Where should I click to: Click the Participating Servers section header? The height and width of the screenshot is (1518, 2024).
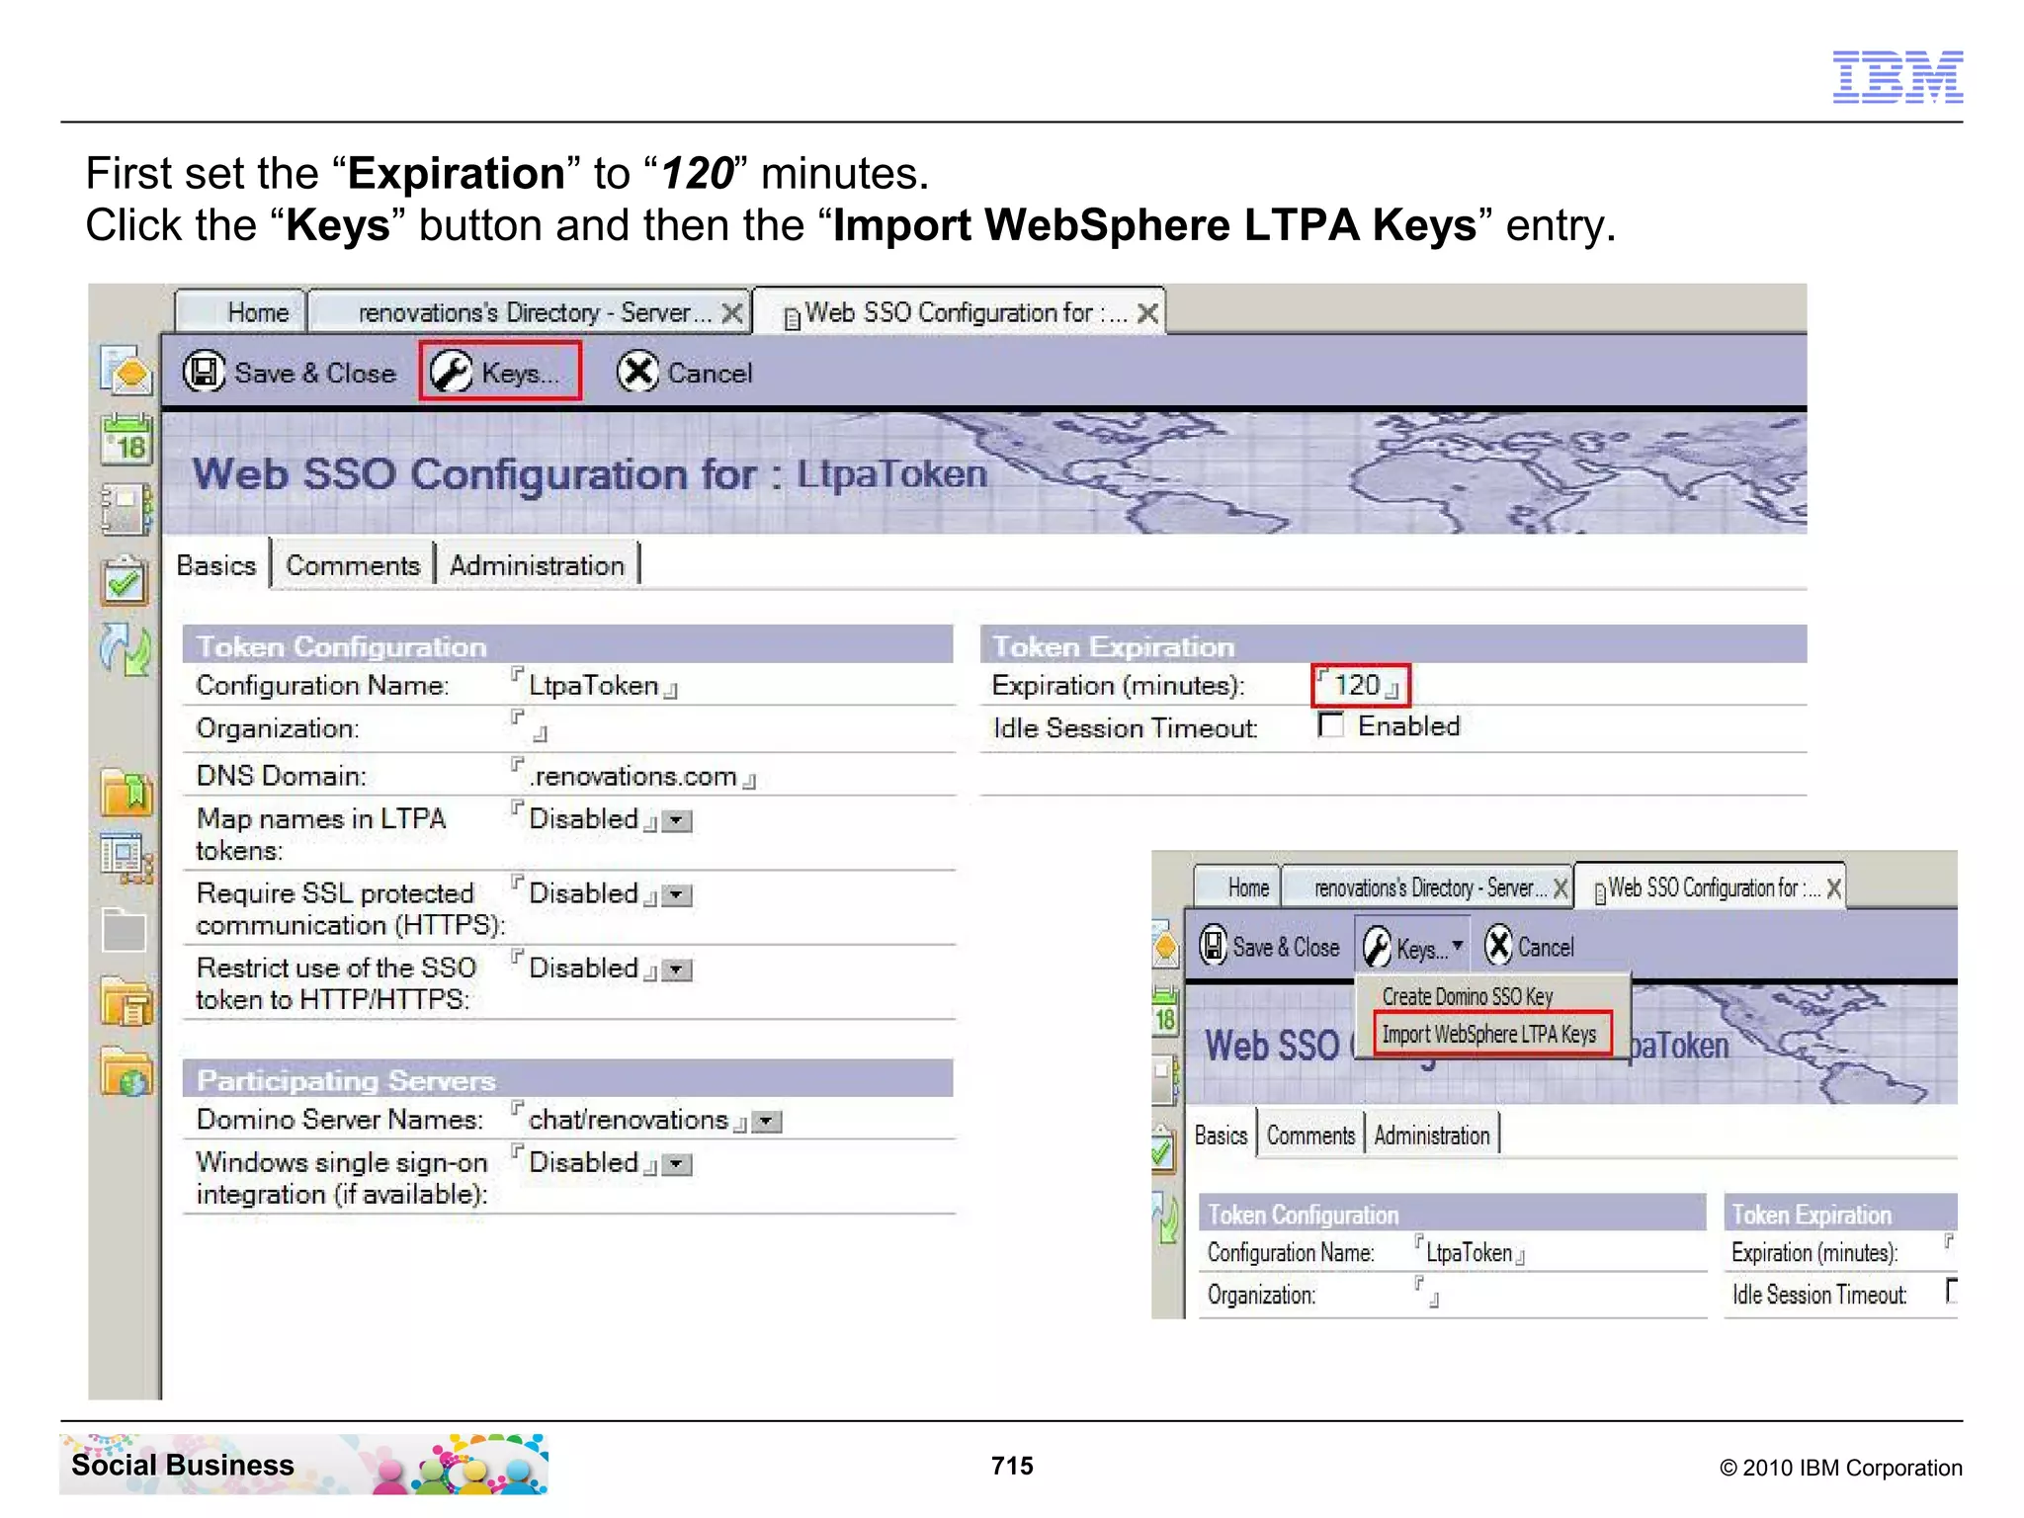568,1079
